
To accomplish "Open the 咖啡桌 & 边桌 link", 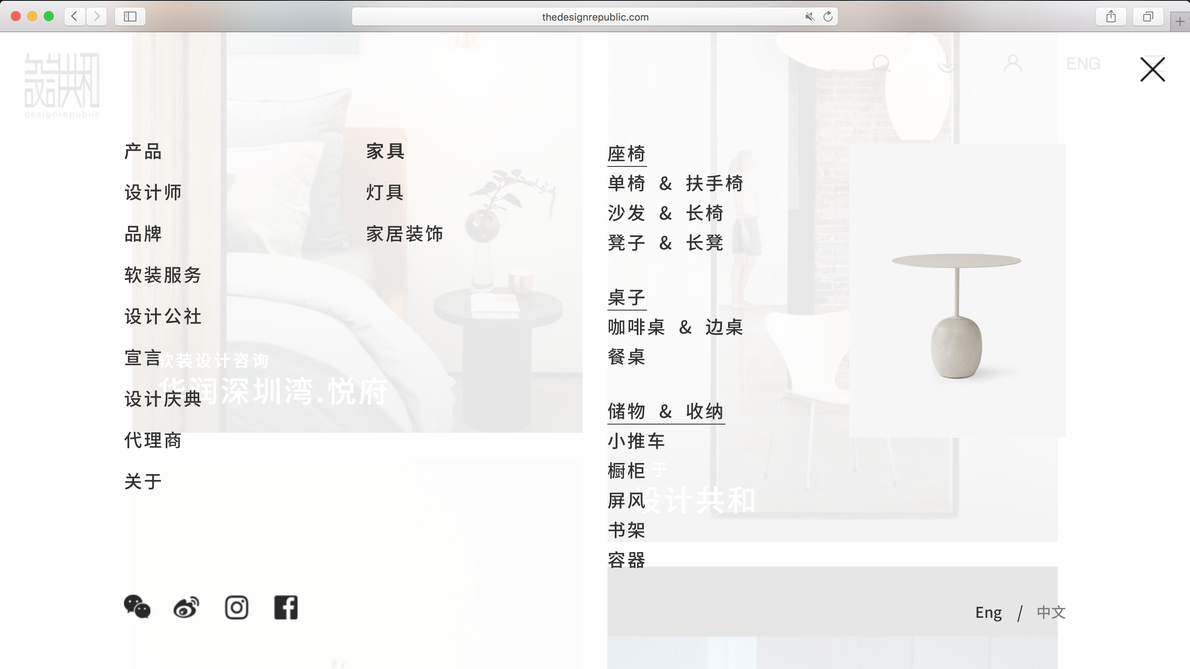I will click(x=675, y=327).
